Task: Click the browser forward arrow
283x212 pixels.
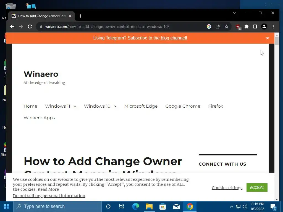Action: point(21,27)
